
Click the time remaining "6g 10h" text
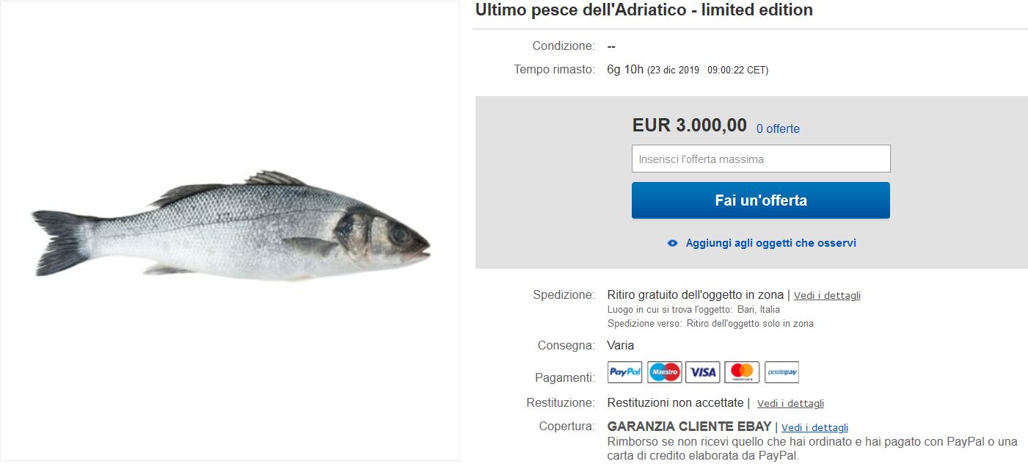[625, 70]
